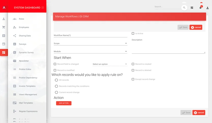
Task: Open the Scope dropdown
Action: [x=90, y=43]
